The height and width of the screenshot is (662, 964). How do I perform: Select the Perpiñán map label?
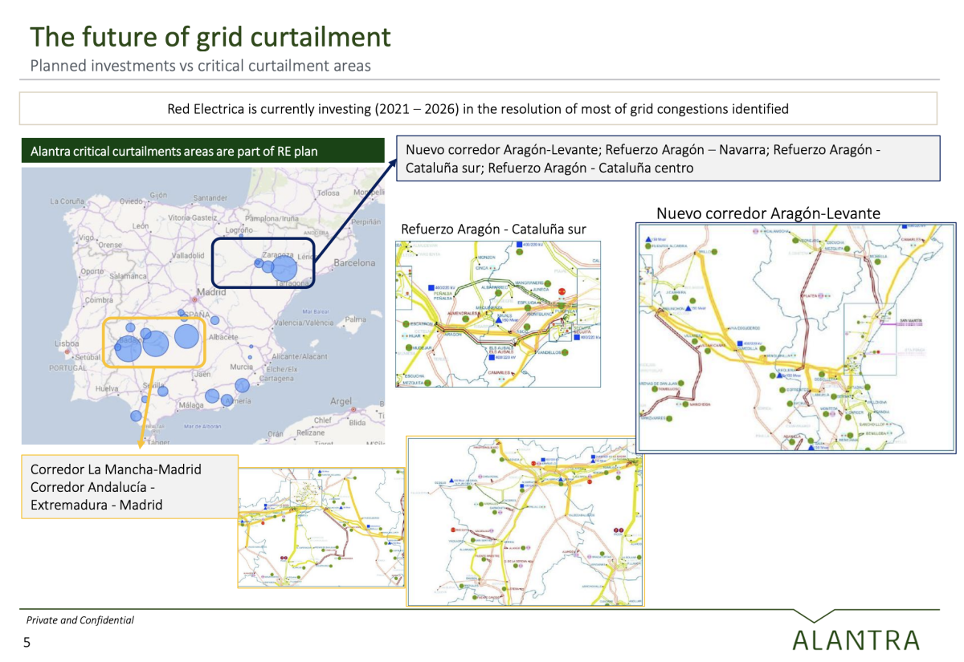(x=366, y=221)
